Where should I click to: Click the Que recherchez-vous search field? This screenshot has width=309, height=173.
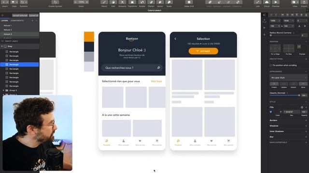coord(132,68)
